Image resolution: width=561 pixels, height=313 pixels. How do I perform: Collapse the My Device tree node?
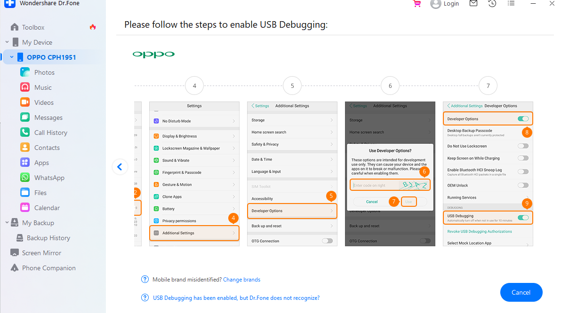(x=7, y=42)
